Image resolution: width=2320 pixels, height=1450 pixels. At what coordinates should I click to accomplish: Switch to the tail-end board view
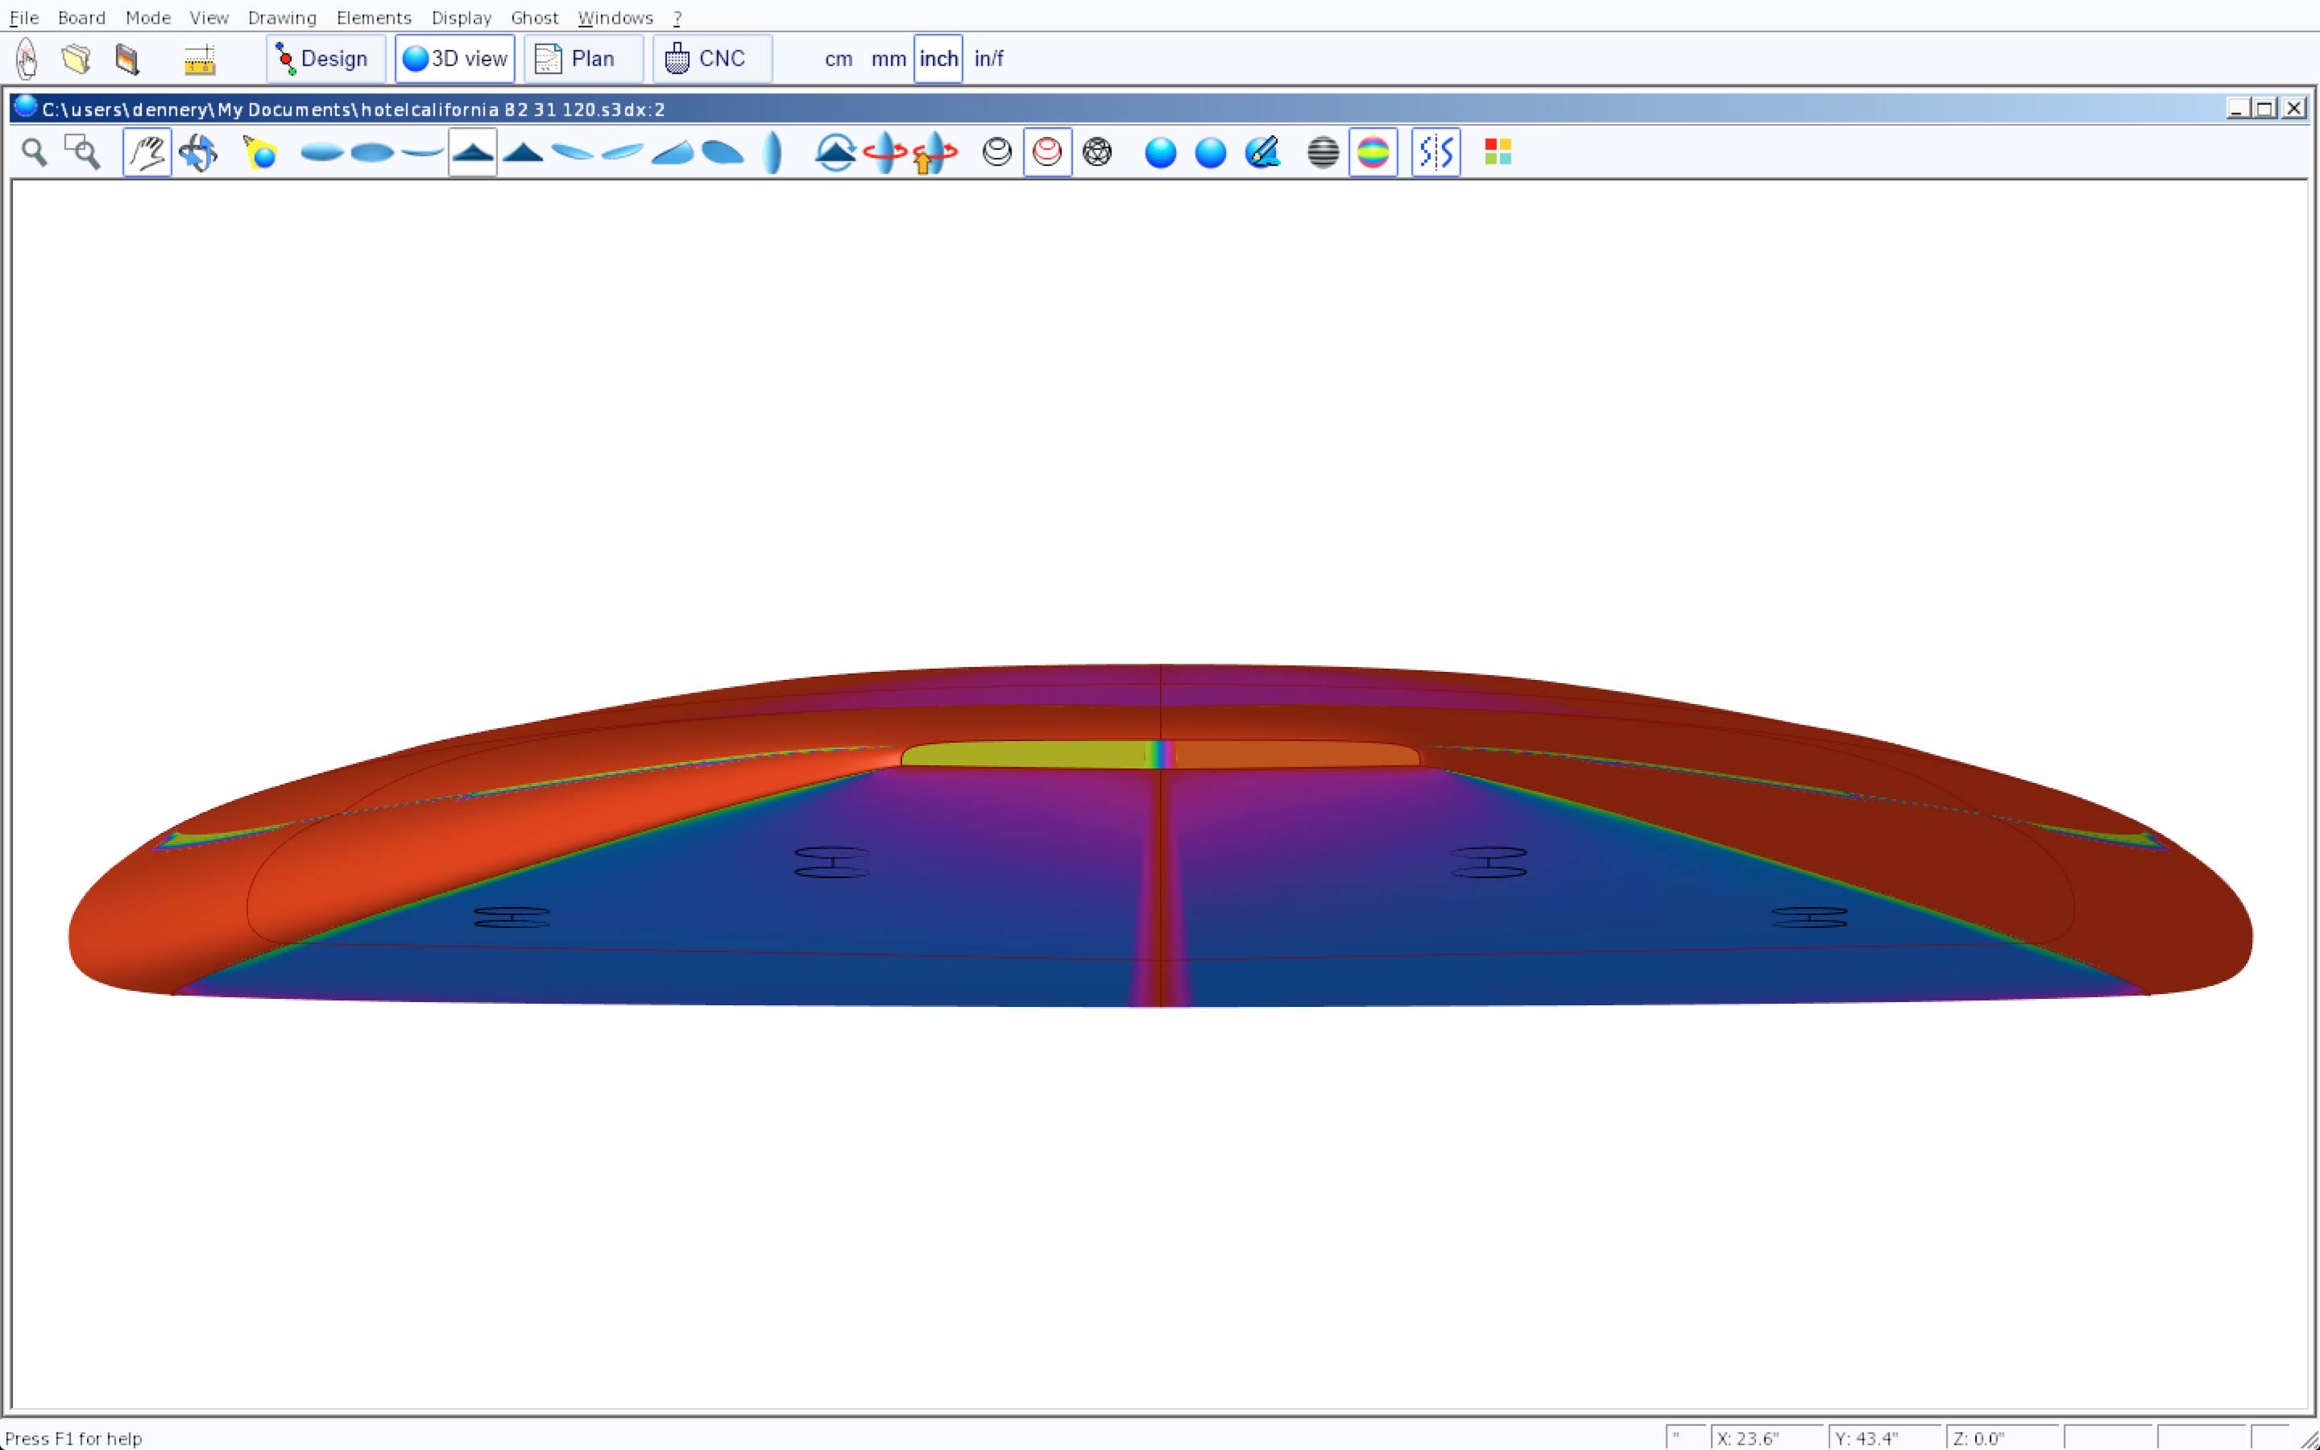tap(473, 152)
